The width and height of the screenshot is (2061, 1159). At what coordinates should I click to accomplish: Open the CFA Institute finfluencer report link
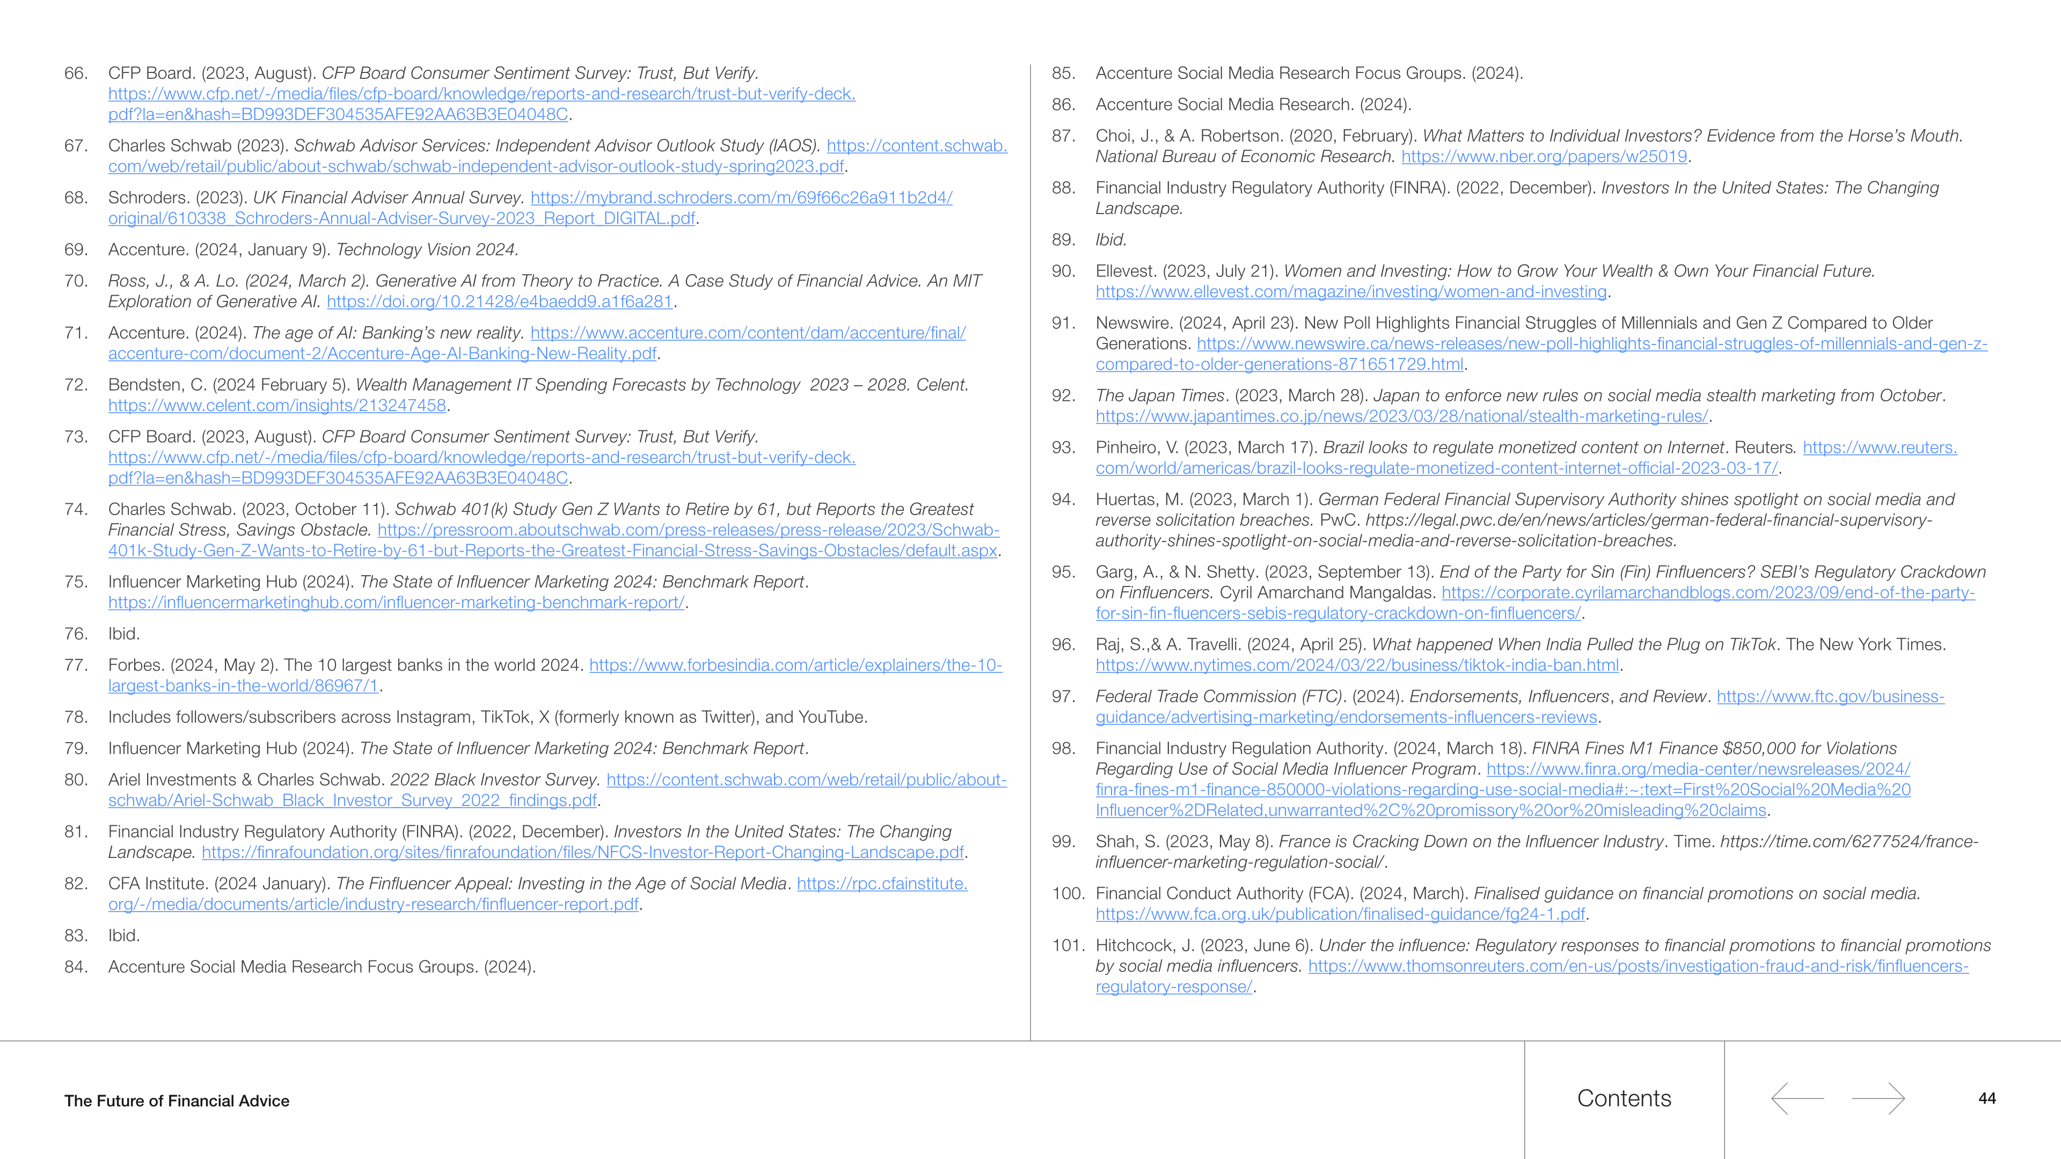click(374, 905)
